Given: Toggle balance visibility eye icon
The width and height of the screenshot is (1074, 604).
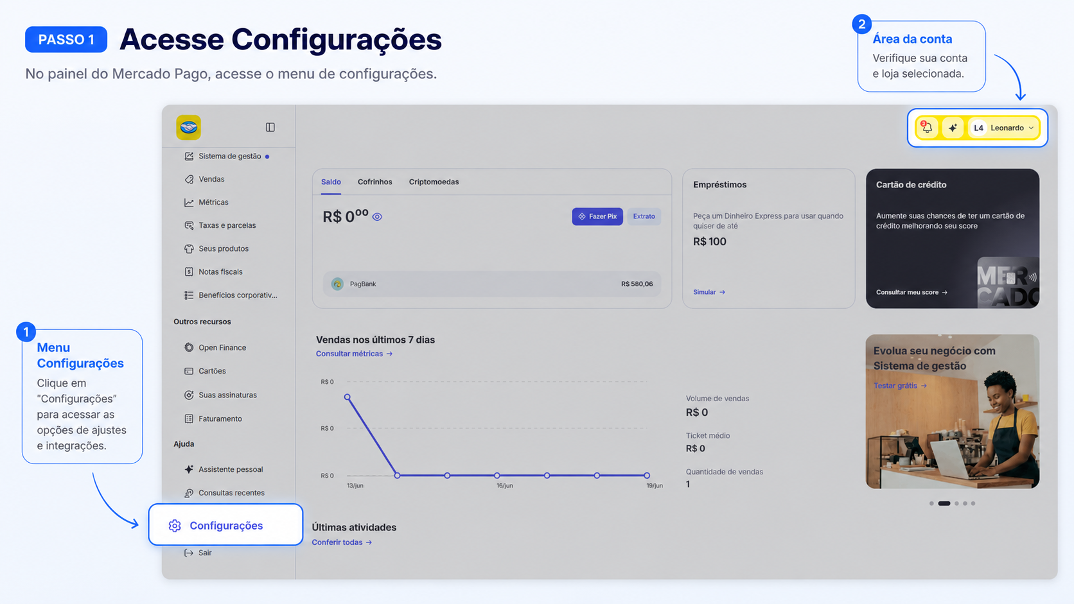Looking at the screenshot, I should [377, 217].
